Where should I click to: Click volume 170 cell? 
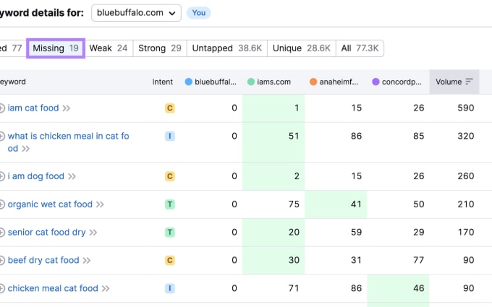(466, 232)
